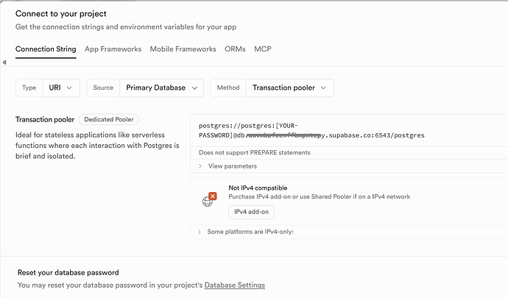508x298 pixels.
Task: Click the Transaction pooler chevron arrow
Action: click(325, 88)
